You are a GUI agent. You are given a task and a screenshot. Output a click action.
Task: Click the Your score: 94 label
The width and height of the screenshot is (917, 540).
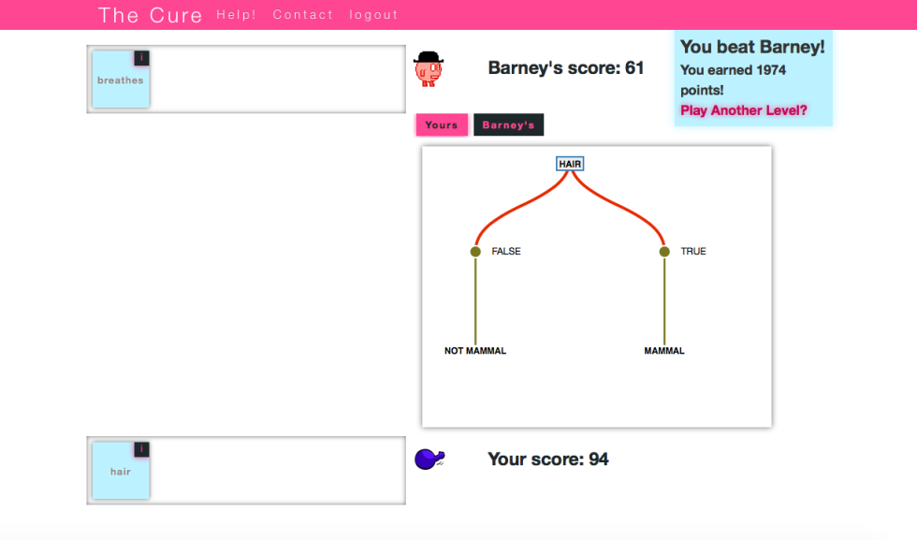click(548, 460)
